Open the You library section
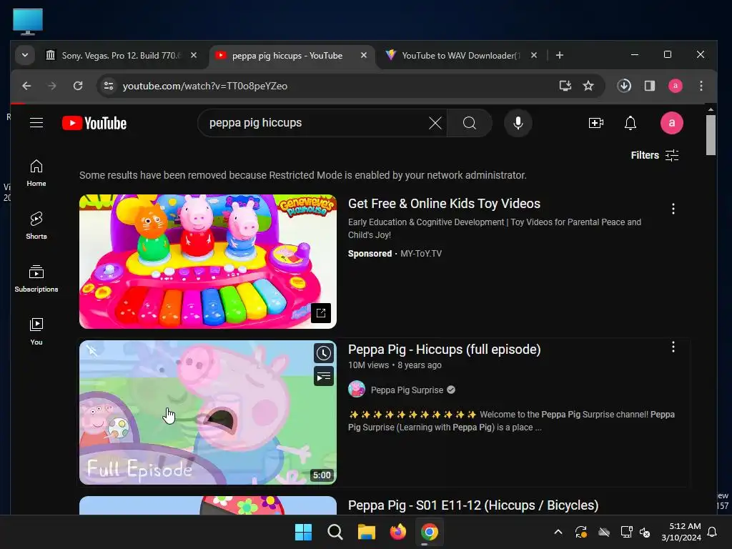Image resolution: width=732 pixels, height=549 pixels. click(x=36, y=332)
